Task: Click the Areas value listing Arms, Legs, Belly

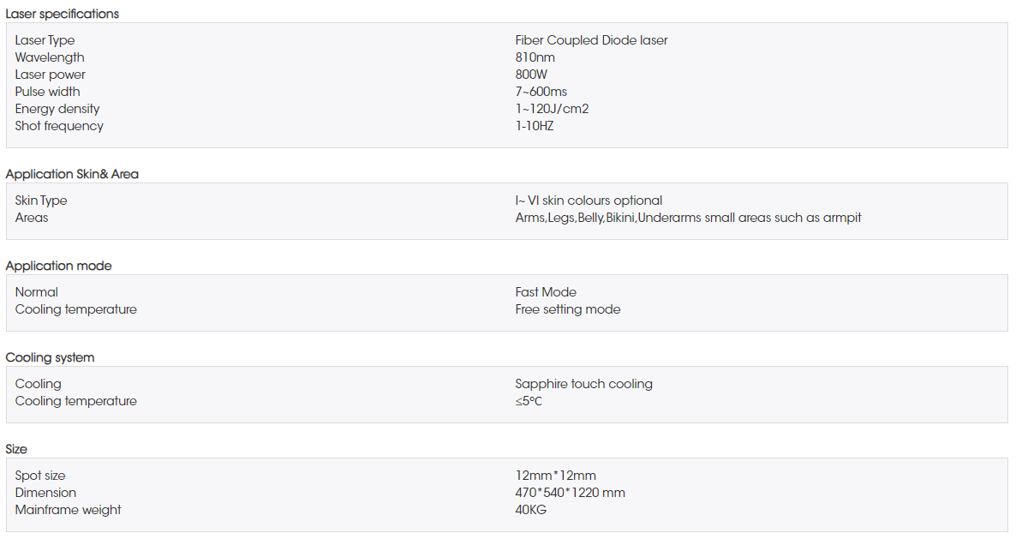Action: (x=688, y=218)
